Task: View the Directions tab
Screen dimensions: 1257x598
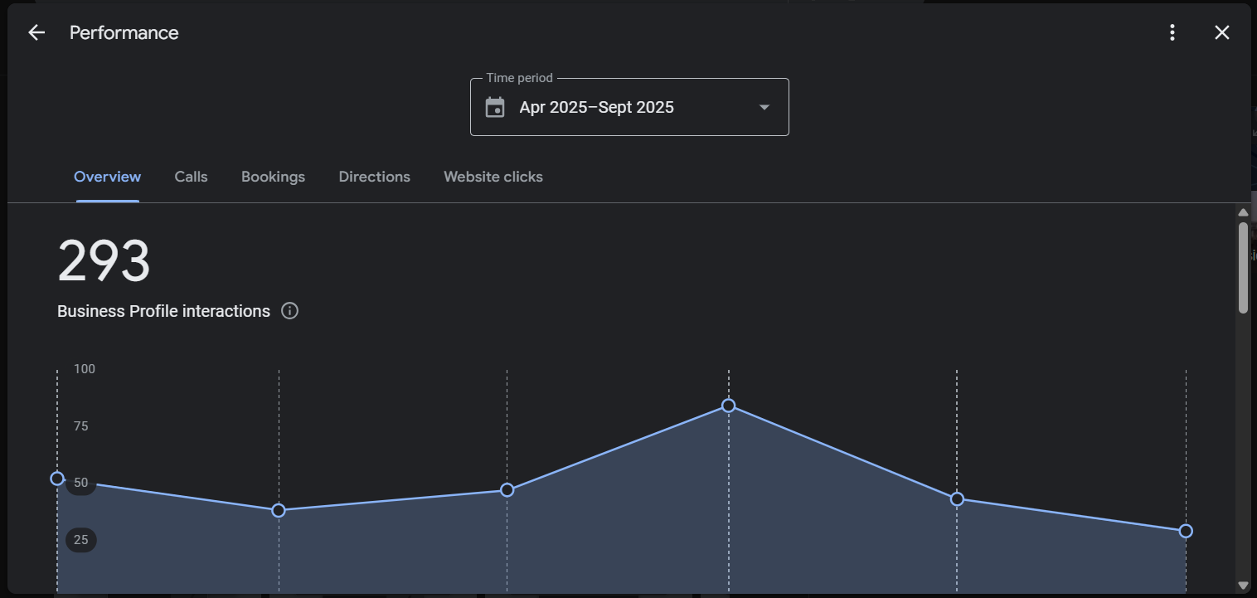Action: pyautogui.click(x=374, y=177)
